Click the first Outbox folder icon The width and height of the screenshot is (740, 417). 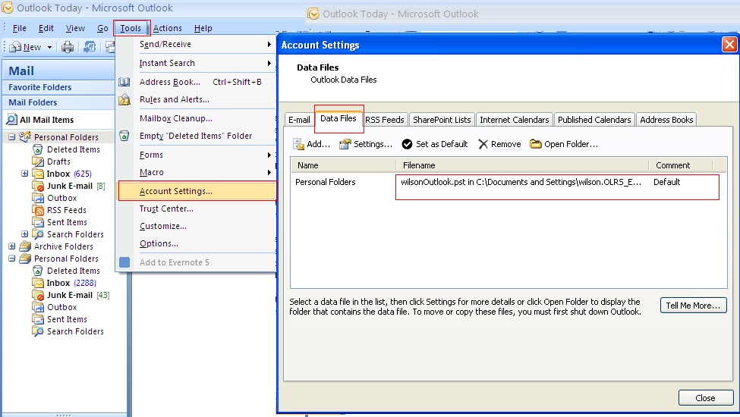pos(38,198)
